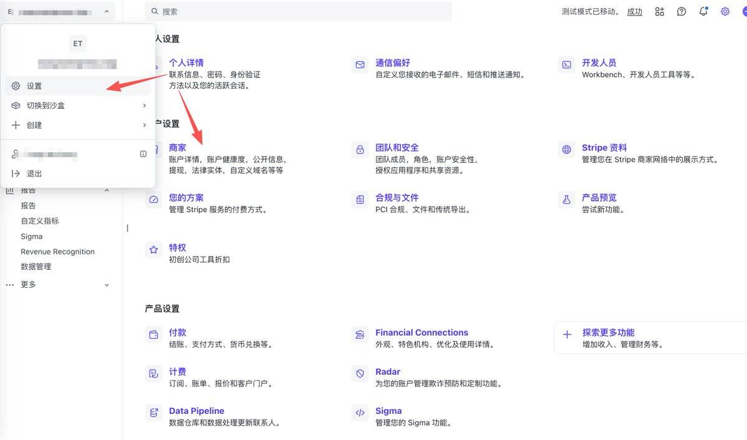Click the Stripe 资料 globe icon
Screen dimensions: 747x440
tap(566, 150)
